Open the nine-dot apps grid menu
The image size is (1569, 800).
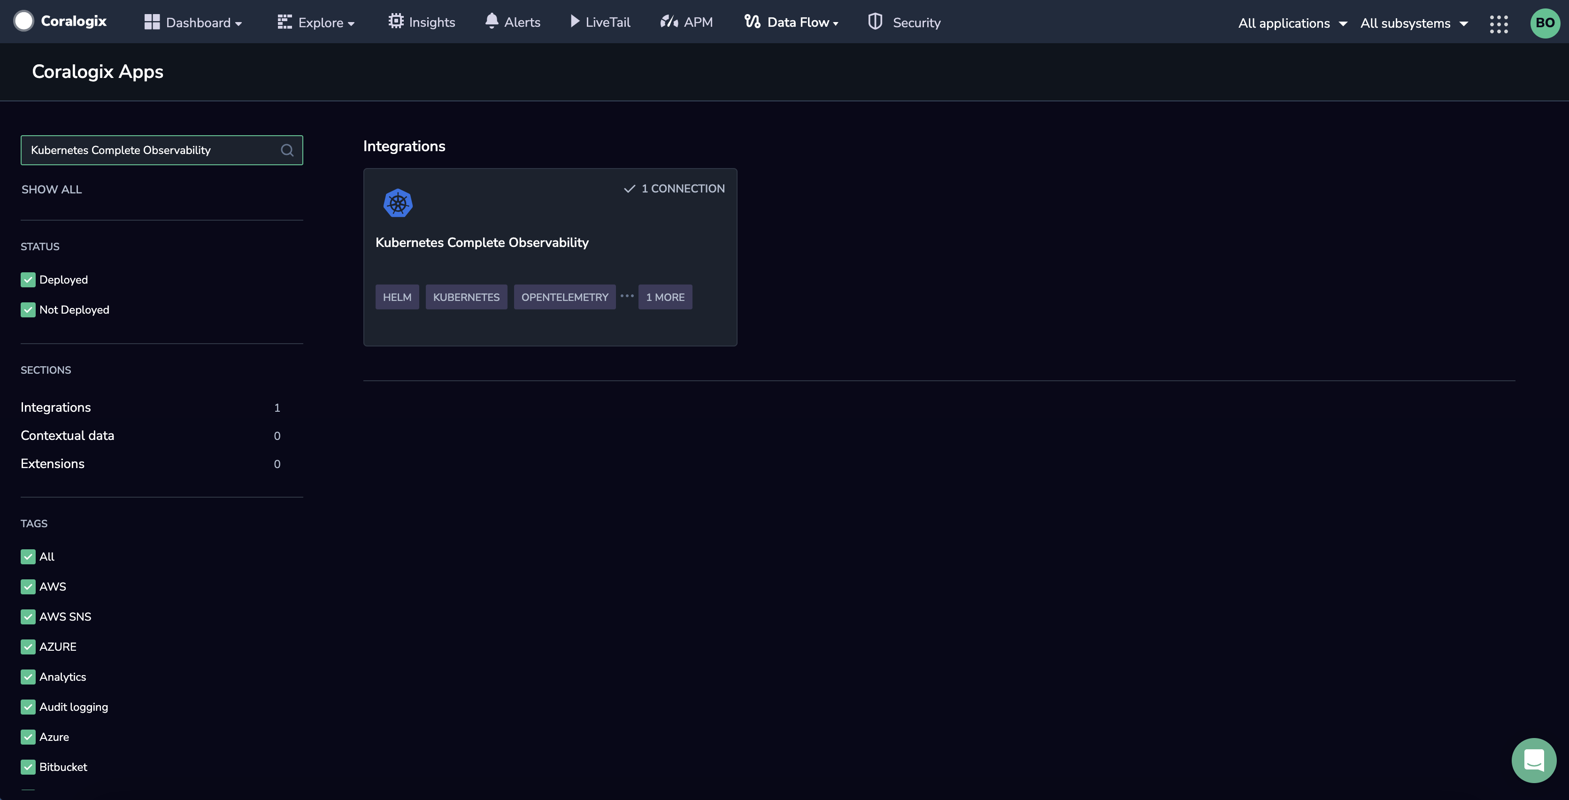(x=1499, y=24)
